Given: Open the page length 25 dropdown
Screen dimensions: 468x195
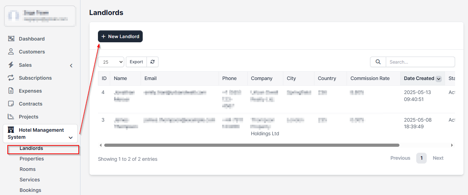Looking at the screenshot, I should click(111, 62).
